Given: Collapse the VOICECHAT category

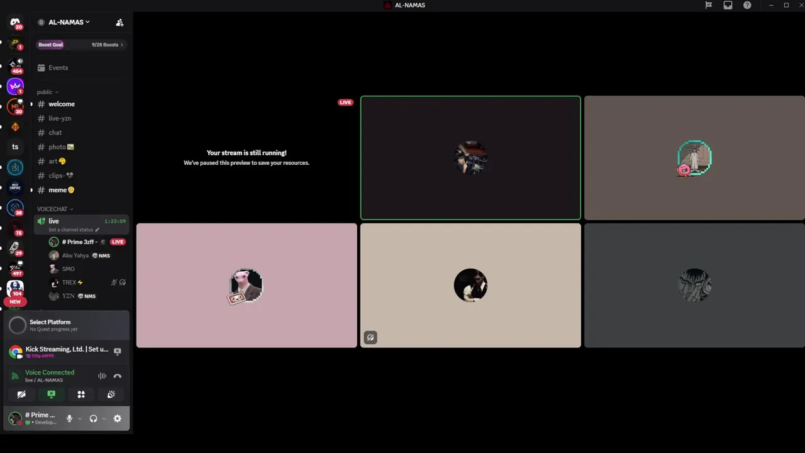Looking at the screenshot, I should pos(55,209).
